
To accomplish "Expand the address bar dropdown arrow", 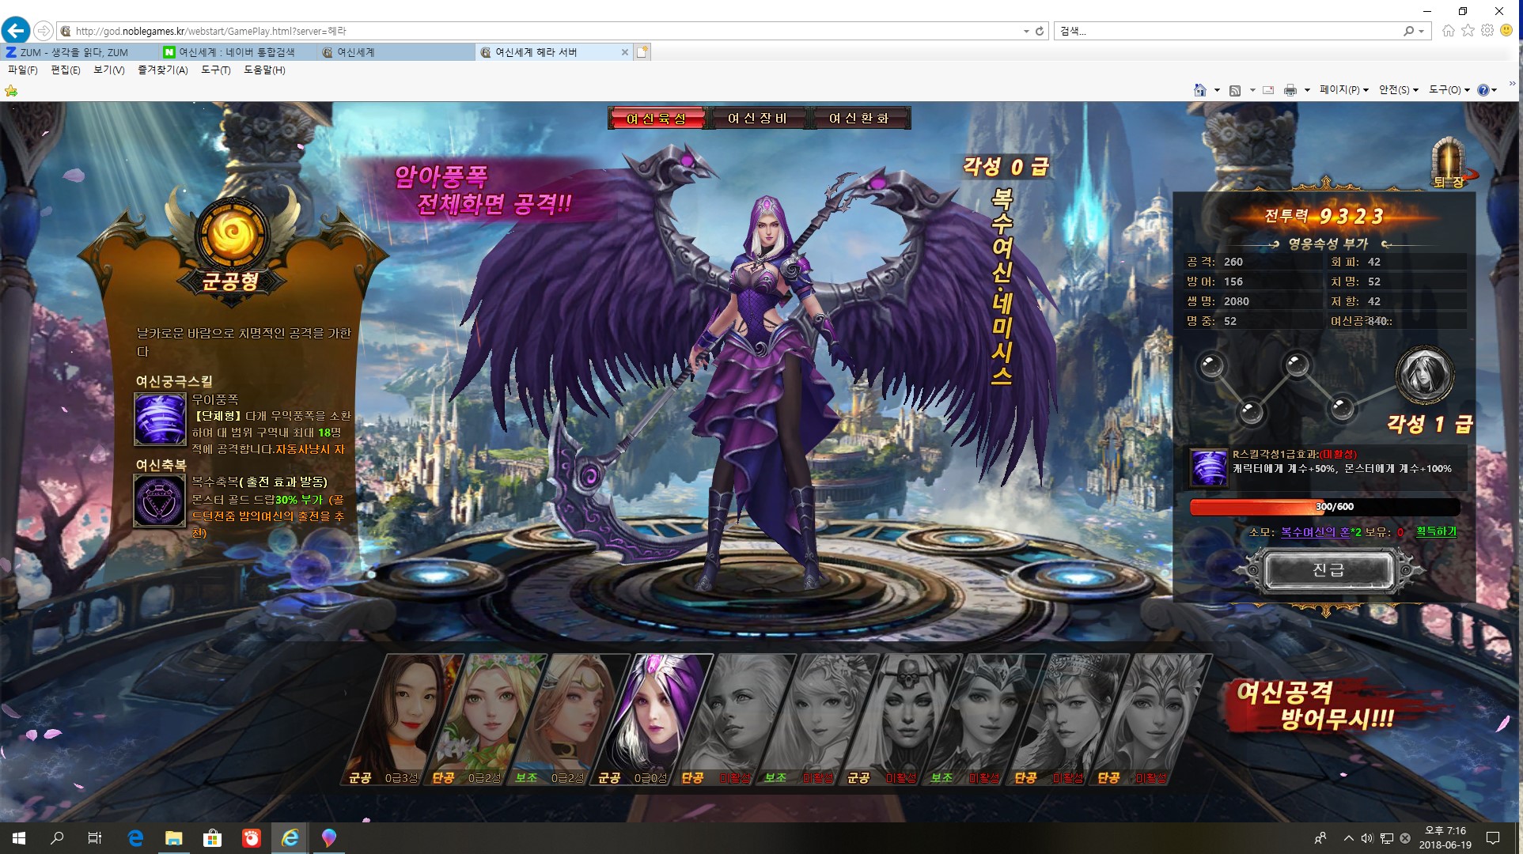I will tap(1026, 31).
